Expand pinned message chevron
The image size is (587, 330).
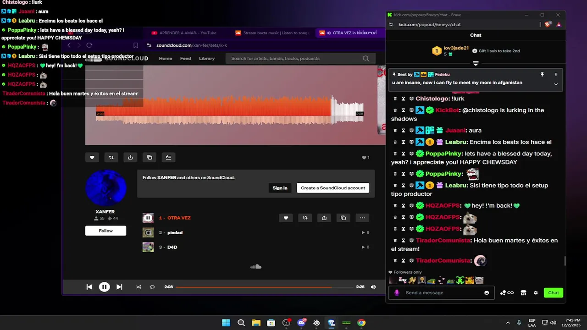tap(556, 84)
